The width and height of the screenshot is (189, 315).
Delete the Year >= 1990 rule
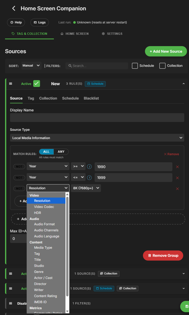coord(177,167)
